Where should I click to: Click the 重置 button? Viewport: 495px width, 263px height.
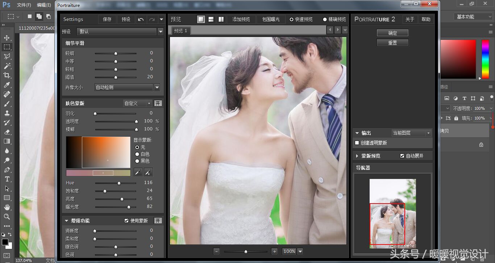pyautogui.click(x=392, y=43)
